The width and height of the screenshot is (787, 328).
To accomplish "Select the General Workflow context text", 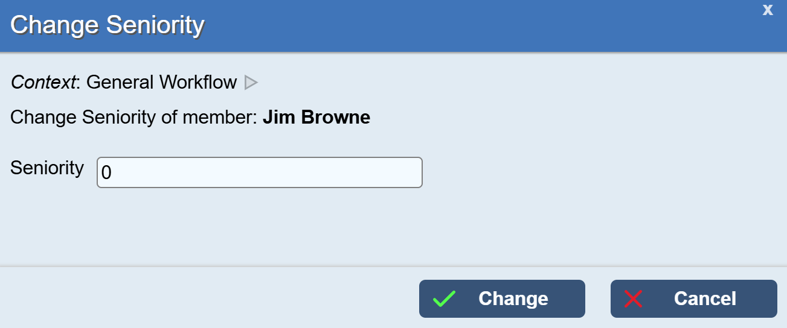I will [x=161, y=82].
